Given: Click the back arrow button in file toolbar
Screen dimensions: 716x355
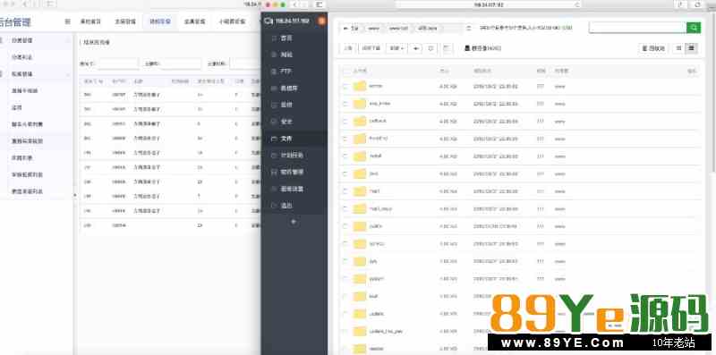Looking at the screenshot, I should pyautogui.click(x=416, y=48).
